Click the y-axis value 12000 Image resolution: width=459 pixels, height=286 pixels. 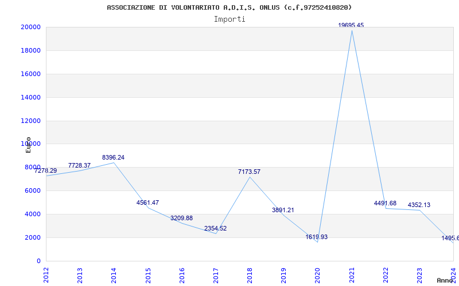pyautogui.click(x=30, y=121)
